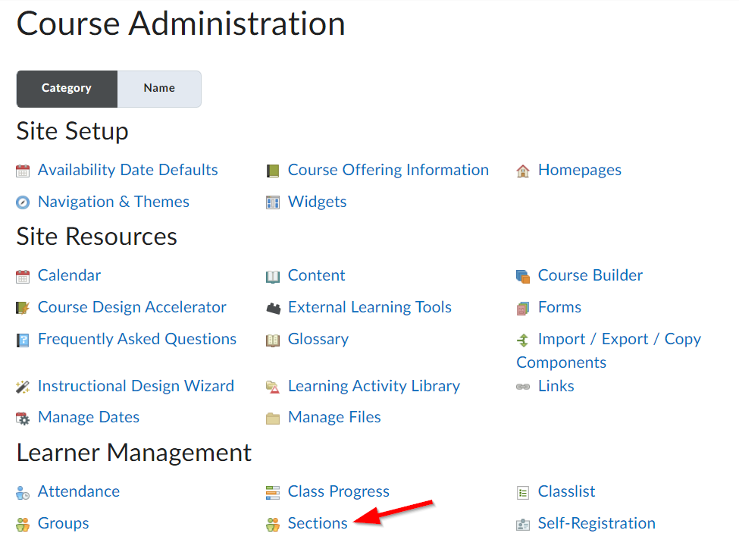Switch to the Name tab

[158, 88]
